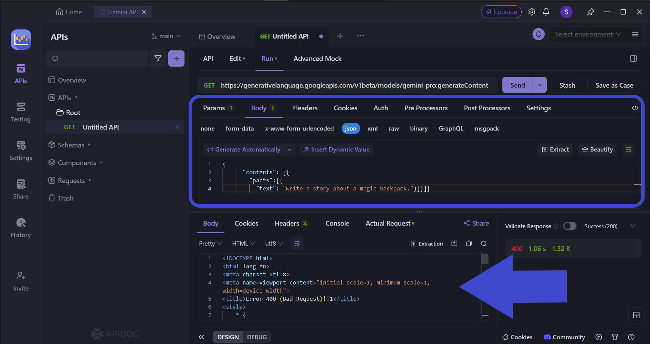The width and height of the screenshot is (650, 344).
Task: Download the response body
Action: (x=454, y=243)
